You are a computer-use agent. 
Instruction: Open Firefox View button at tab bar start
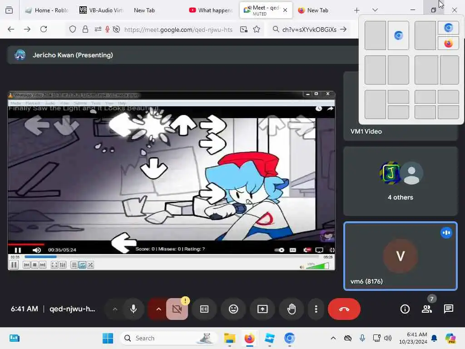9,10
